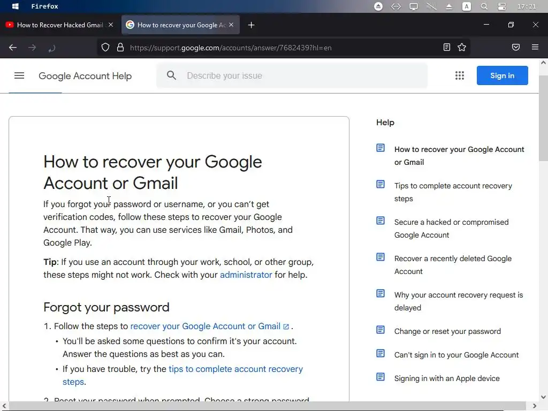The width and height of the screenshot is (548, 411).
Task: Close the How to recover your Google Account tab
Action: (x=231, y=25)
